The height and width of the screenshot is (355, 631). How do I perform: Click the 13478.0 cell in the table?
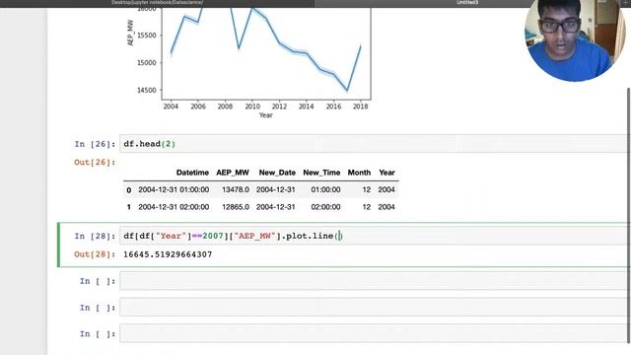[236, 189]
